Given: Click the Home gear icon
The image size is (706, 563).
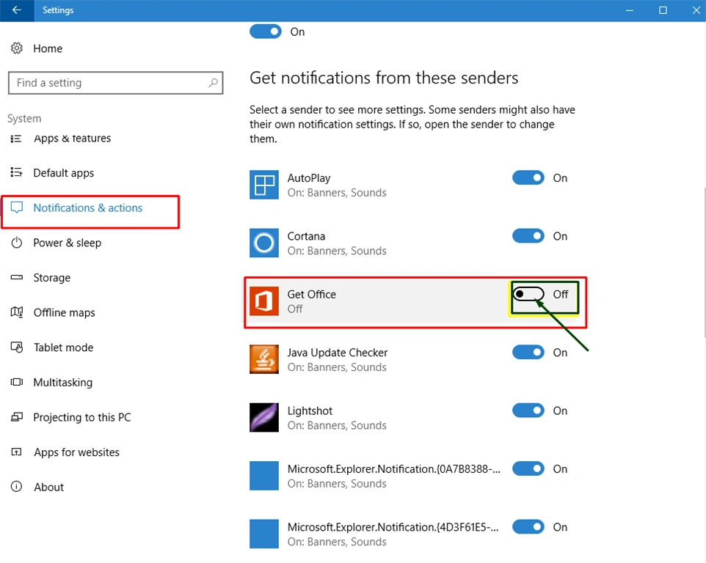Looking at the screenshot, I should pos(17,48).
